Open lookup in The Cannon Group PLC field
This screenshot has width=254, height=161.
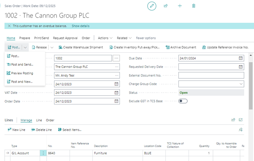[116, 67]
